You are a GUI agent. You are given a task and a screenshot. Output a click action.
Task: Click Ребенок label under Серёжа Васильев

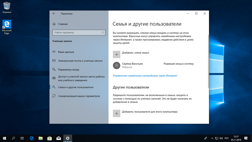pos(127,67)
